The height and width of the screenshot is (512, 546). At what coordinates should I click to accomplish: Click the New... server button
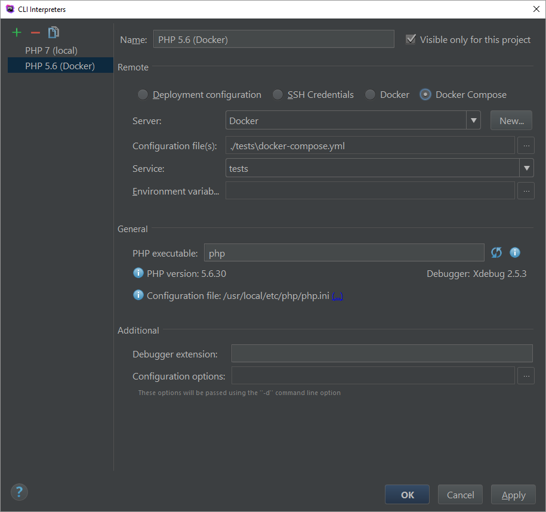coord(511,121)
